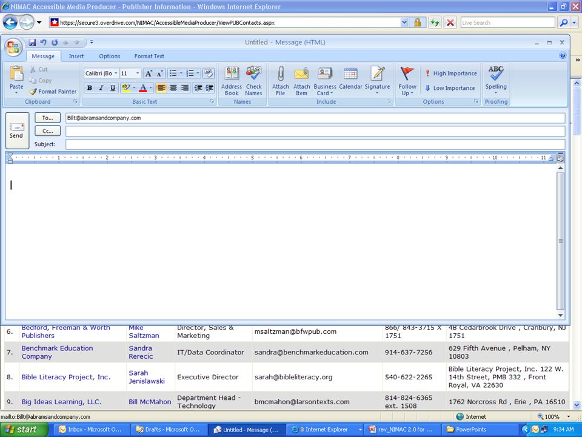The width and height of the screenshot is (582, 437).
Task: Switch to the Message ribbon tab
Action: (43, 56)
